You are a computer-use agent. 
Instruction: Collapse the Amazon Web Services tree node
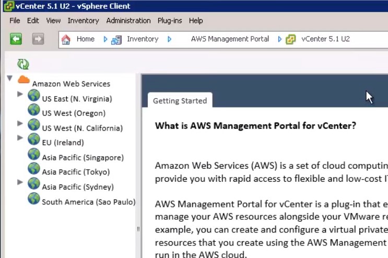click(x=9, y=78)
